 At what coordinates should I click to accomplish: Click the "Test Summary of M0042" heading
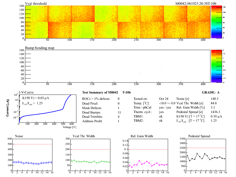point(100,92)
